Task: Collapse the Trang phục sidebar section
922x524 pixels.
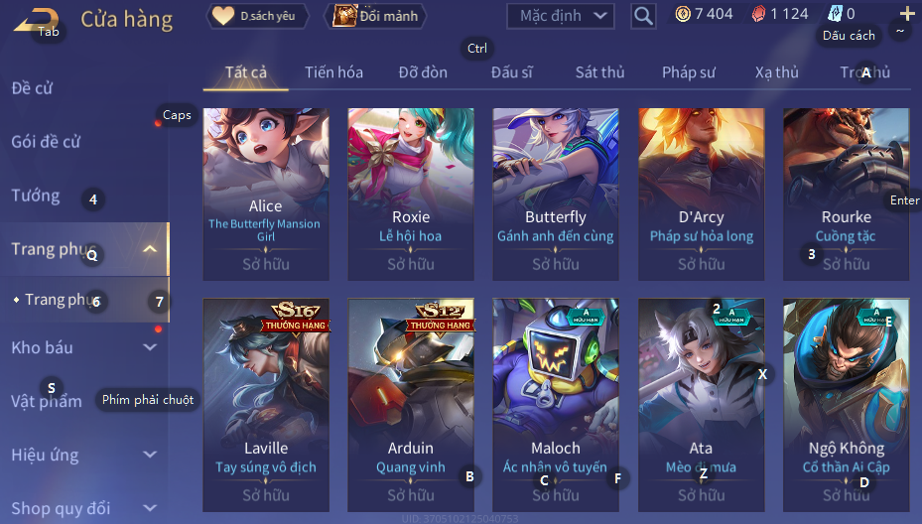Action: (150, 249)
